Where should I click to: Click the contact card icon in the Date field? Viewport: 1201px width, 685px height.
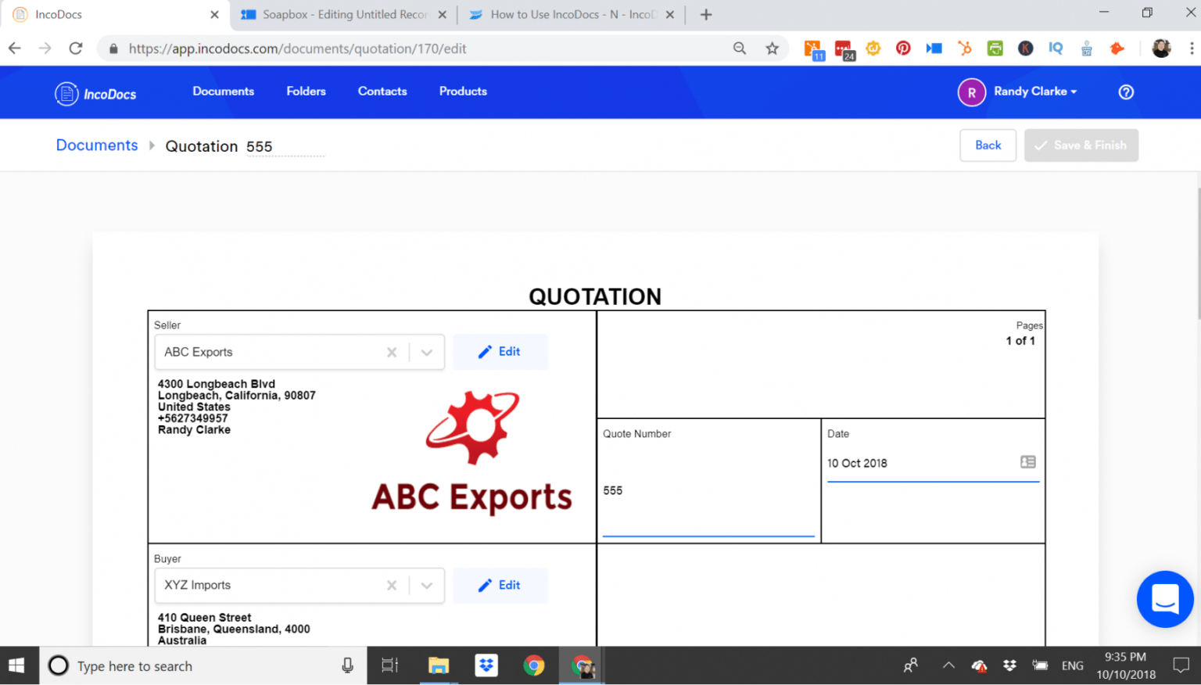pos(1027,462)
